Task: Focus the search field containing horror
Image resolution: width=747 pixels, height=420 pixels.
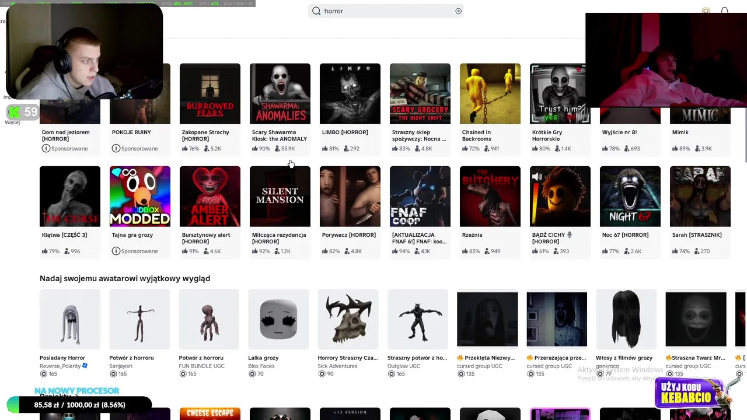Action: point(386,11)
